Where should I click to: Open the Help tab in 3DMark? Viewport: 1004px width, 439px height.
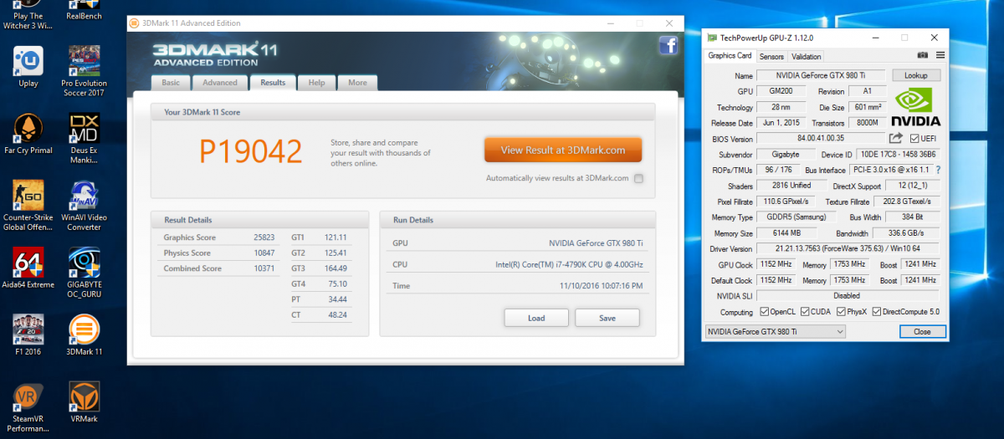pyautogui.click(x=316, y=83)
